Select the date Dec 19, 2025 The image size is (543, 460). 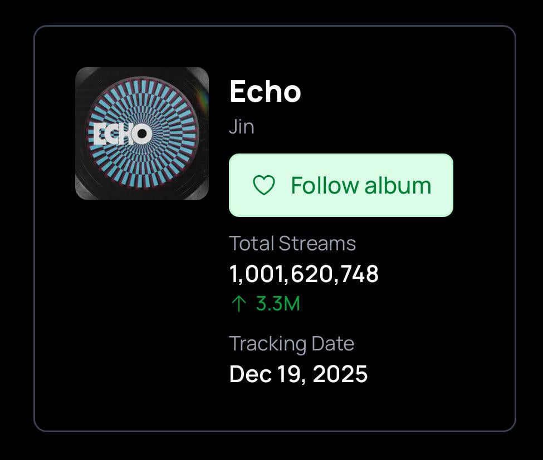(299, 374)
